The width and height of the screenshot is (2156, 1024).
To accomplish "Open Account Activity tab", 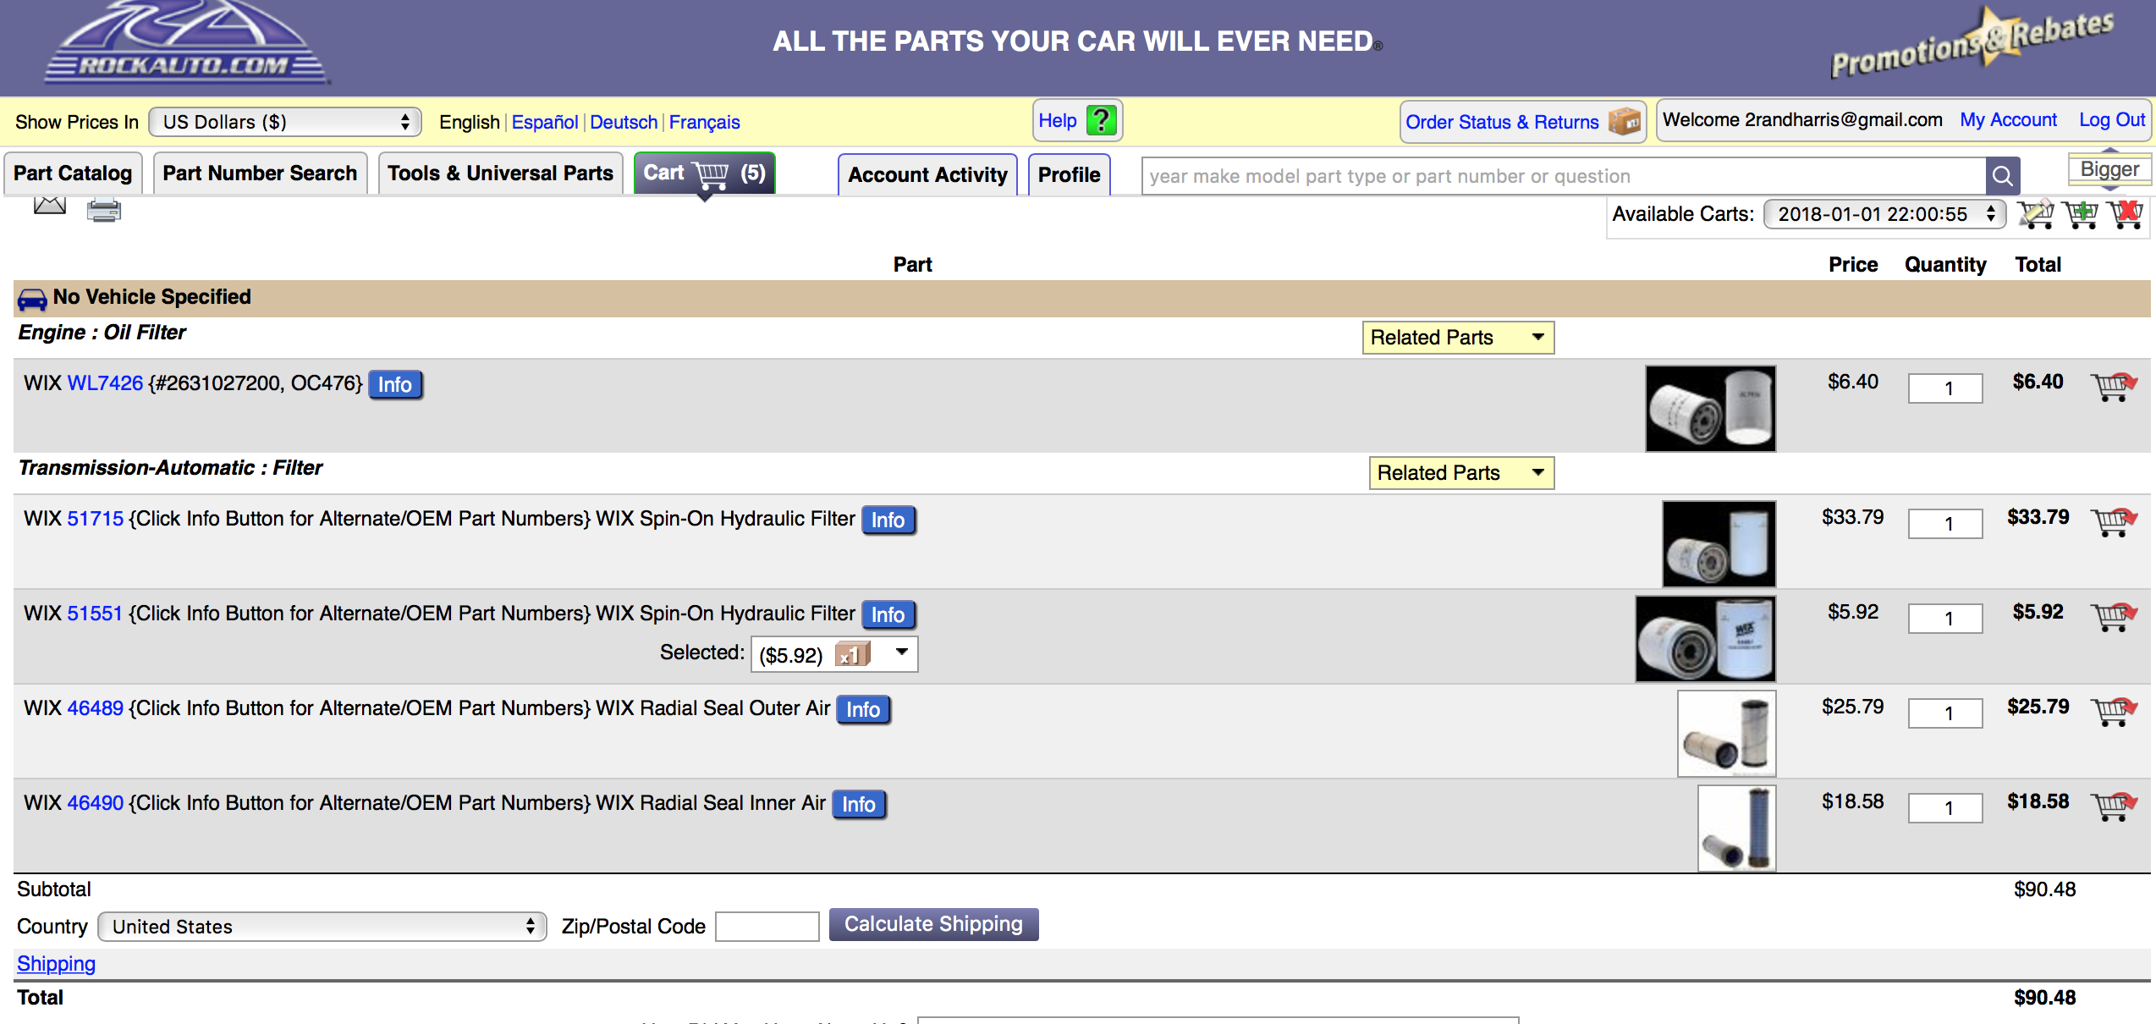I will click(x=927, y=175).
